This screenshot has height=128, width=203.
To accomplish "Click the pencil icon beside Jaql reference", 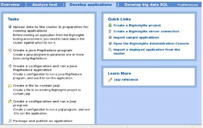I will click(x=110, y=80).
